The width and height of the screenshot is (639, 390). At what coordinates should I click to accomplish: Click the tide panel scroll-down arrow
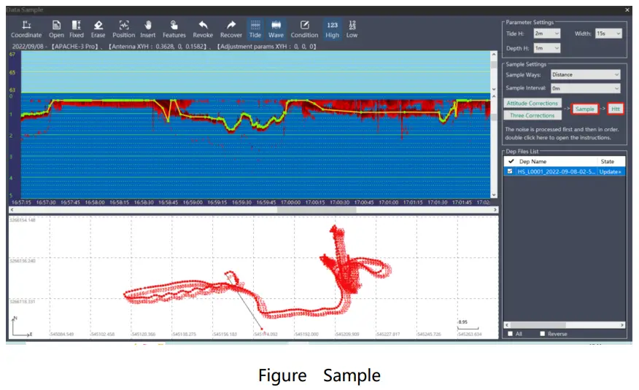pyautogui.click(x=494, y=89)
